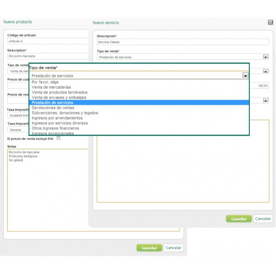This screenshot has height=276, width=276.
Task: Select 'Devoluciones de ventas' from list
Action: click(53, 108)
